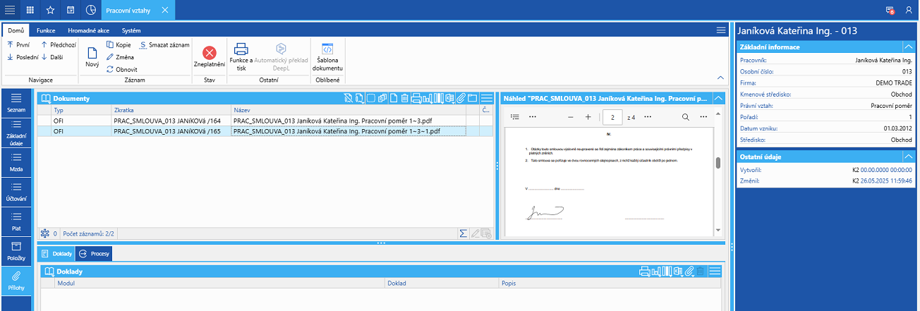Click snowflake filter icon in Dokumenty footer
920x311 pixels.
coord(45,233)
